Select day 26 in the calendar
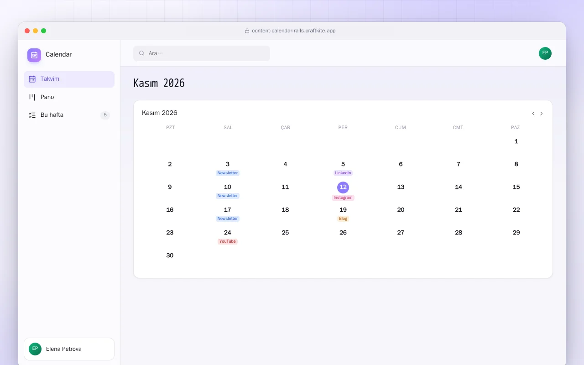584x365 pixels. [x=343, y=233]
